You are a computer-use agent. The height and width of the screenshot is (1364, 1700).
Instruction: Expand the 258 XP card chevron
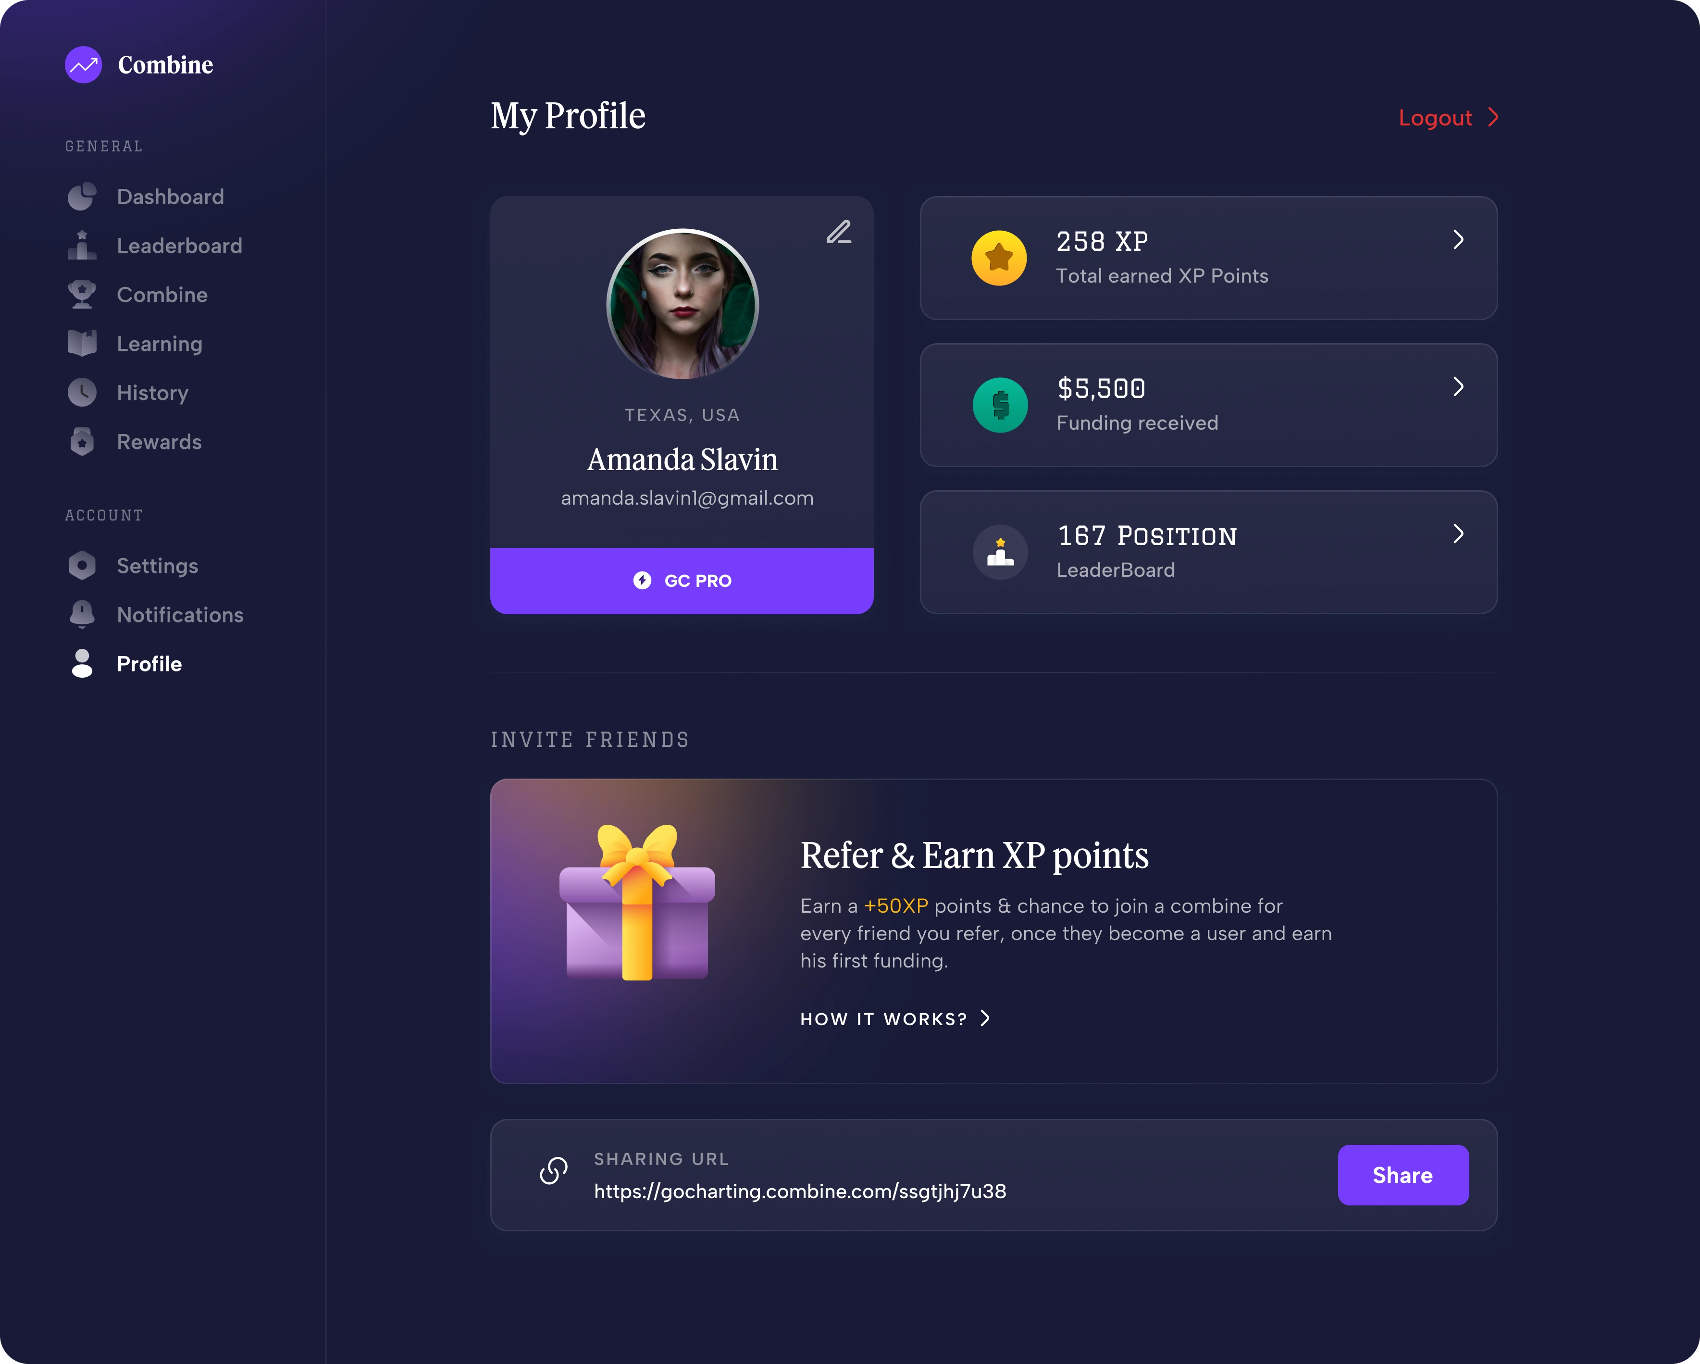(1459, 240)
